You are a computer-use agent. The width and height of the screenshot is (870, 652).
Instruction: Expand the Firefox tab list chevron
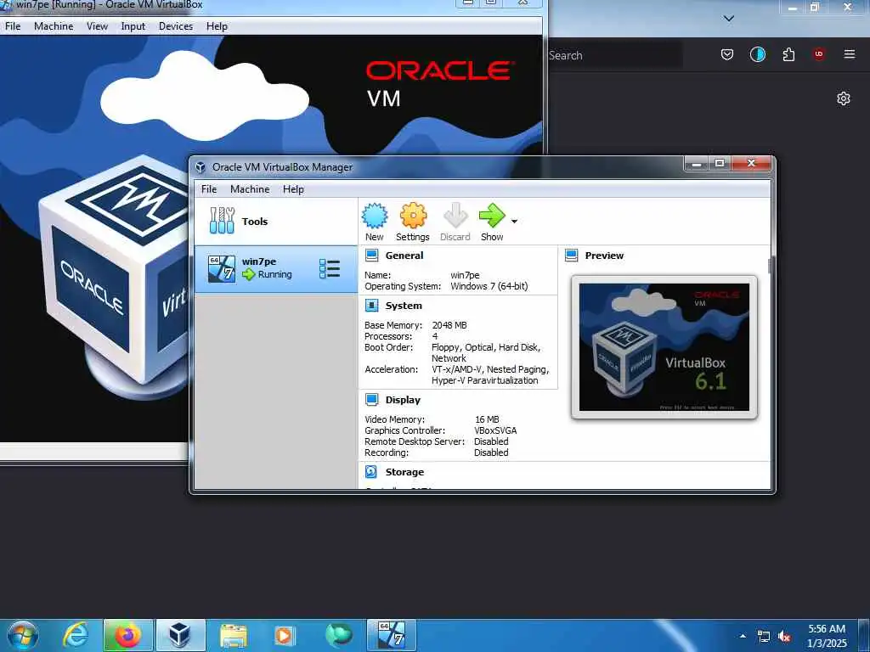point(729,19)
